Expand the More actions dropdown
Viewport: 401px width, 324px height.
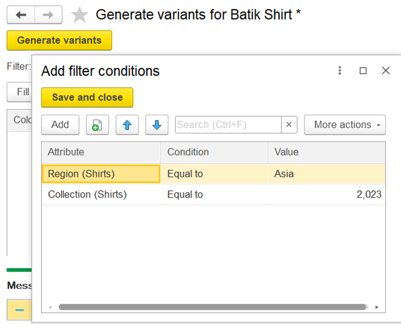tap(345, 125)
